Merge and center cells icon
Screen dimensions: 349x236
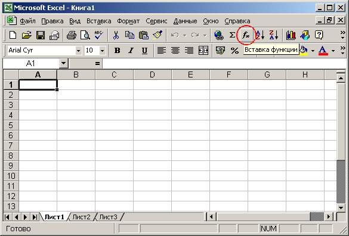[x=203, y=51]
